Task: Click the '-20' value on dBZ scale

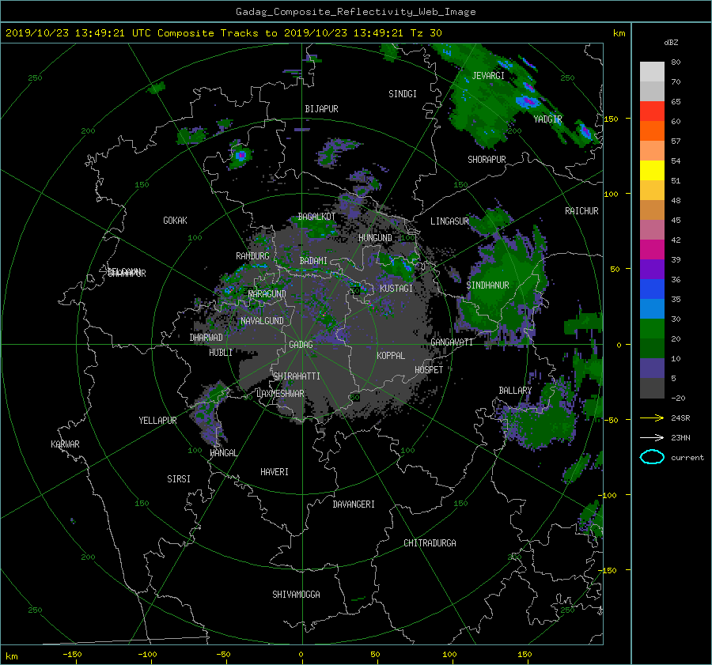Action: [678, 398]
